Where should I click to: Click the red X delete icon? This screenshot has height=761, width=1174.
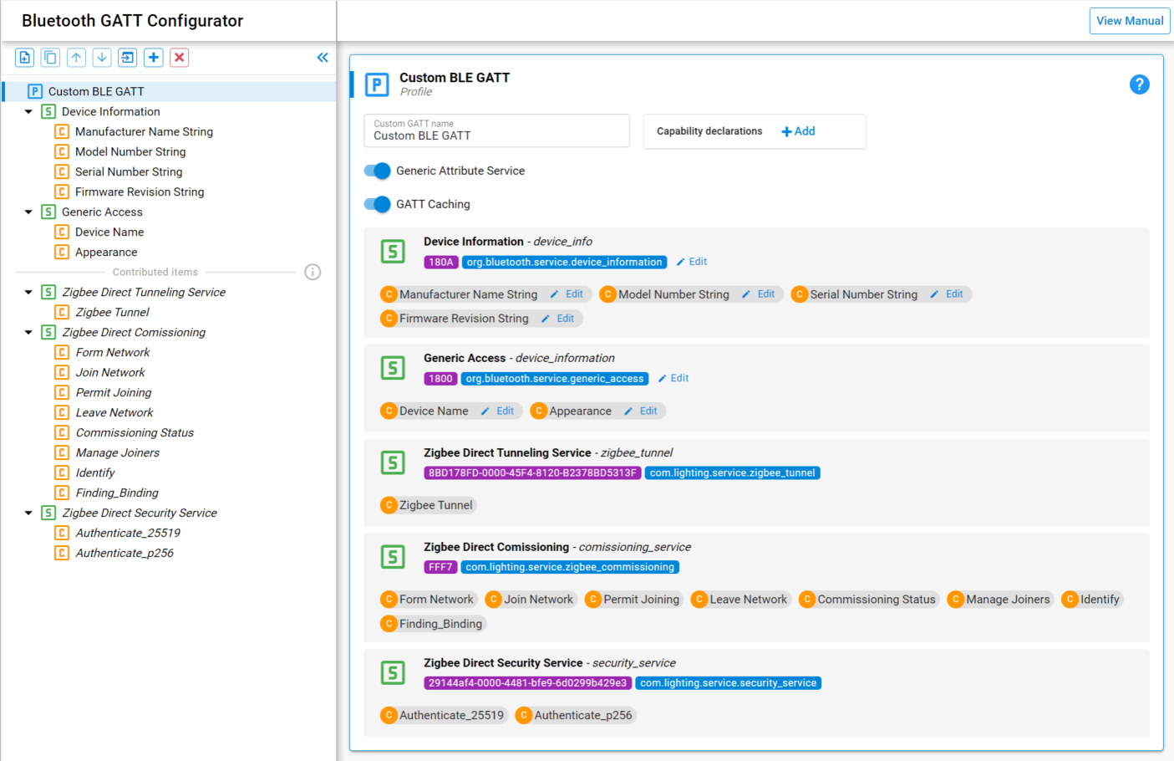coord(179,58)
